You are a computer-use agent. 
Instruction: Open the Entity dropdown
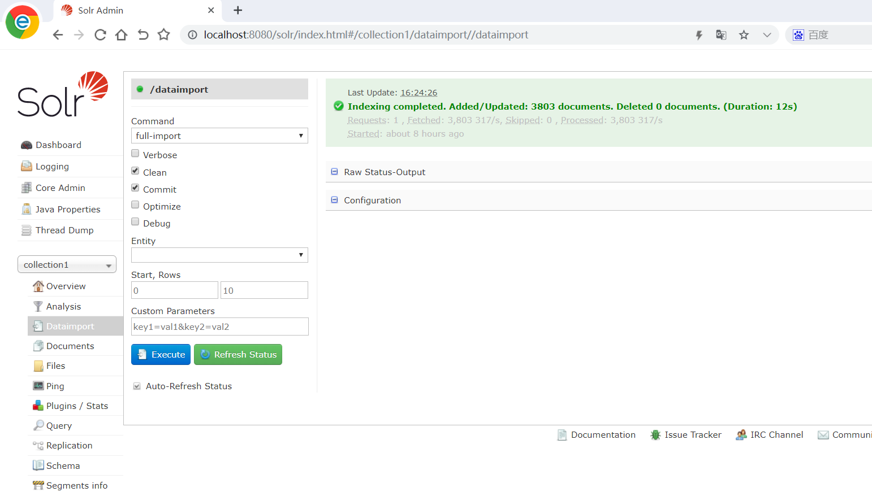click(219, 255)
